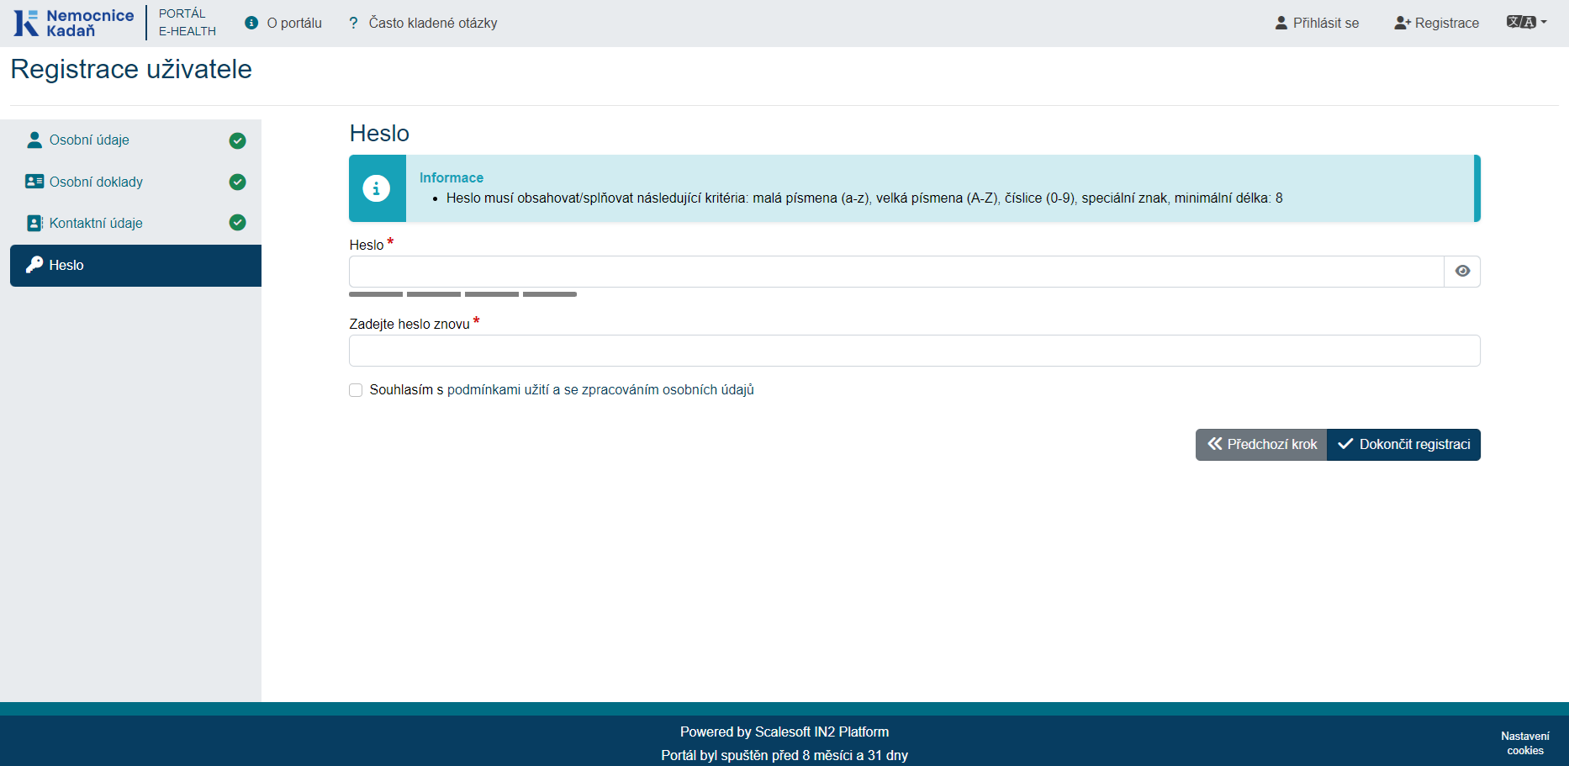Select the Kontaktní údaje step
1569x766 pixels.
[135, 223]
